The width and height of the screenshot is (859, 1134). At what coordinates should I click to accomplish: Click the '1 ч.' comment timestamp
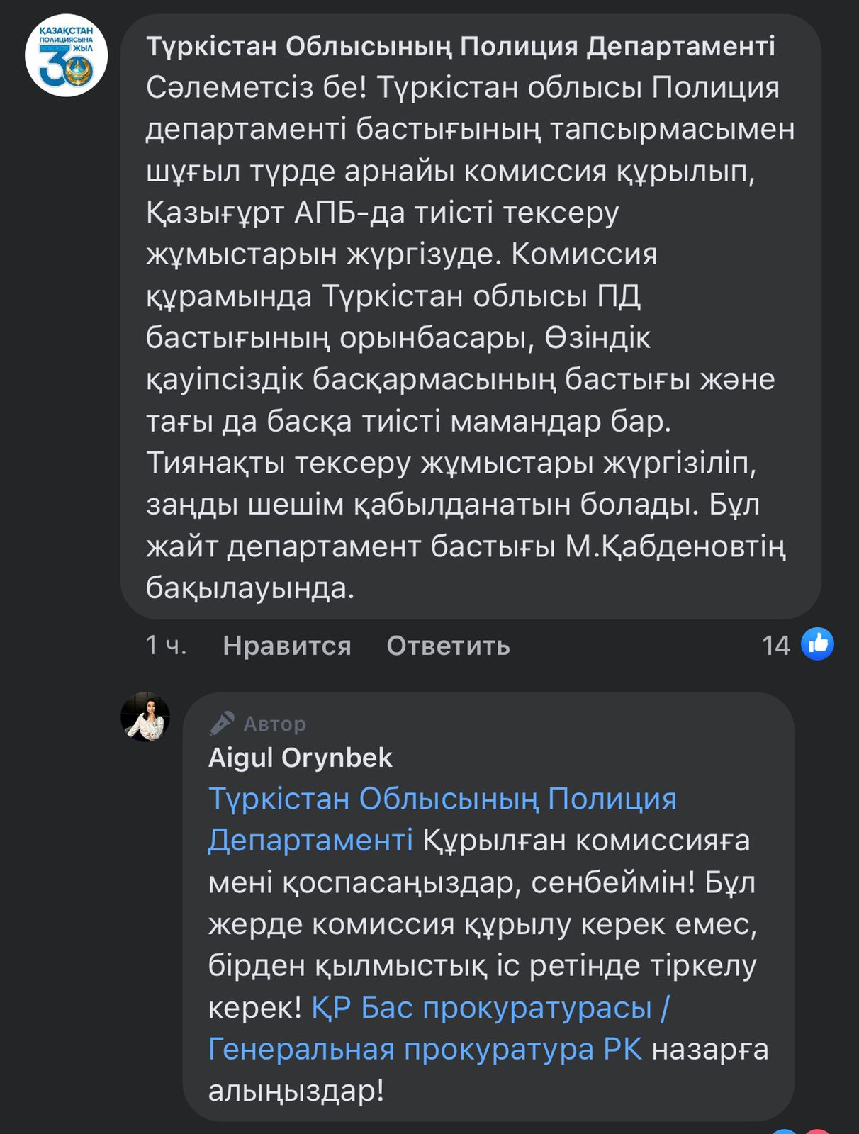pyautogui.click(x=166, y=646)
